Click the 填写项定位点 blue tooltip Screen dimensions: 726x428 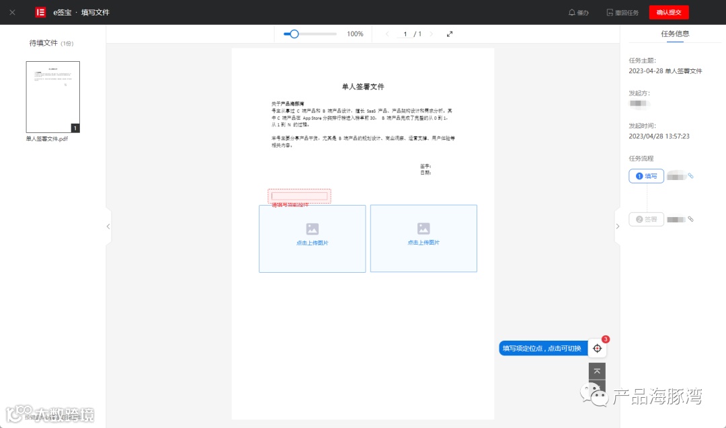(543, 349)
